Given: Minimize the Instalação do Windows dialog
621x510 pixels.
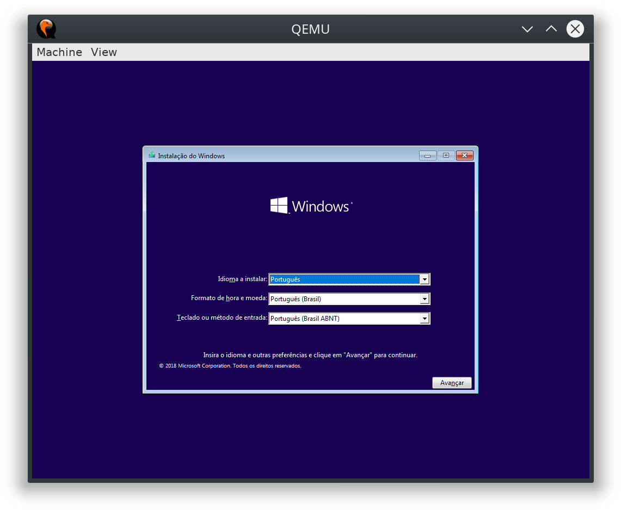Looking at the screenshot, I should click(x=427, y=156).
